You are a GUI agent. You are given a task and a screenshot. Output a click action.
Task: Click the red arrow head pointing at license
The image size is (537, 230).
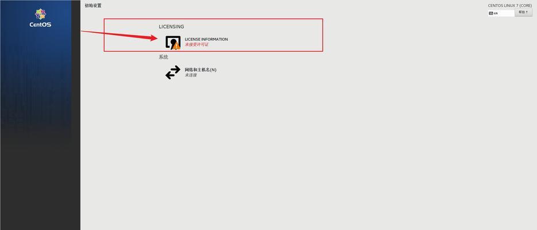tap(152, 38)
